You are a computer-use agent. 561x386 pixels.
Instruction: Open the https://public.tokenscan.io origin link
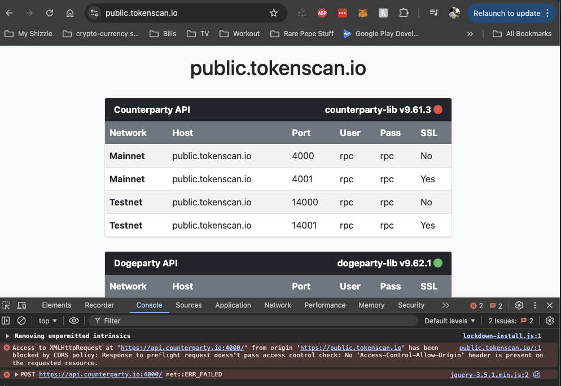point(350,348)
